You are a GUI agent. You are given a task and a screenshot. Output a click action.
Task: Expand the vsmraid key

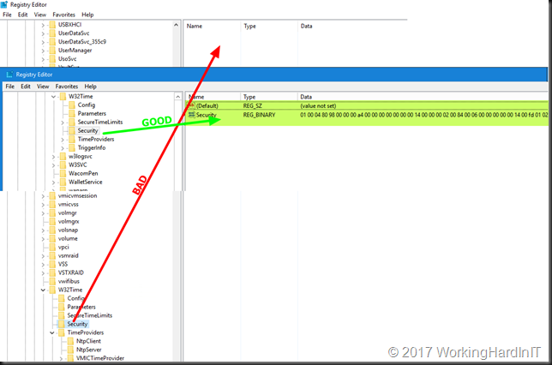(43, 256)
